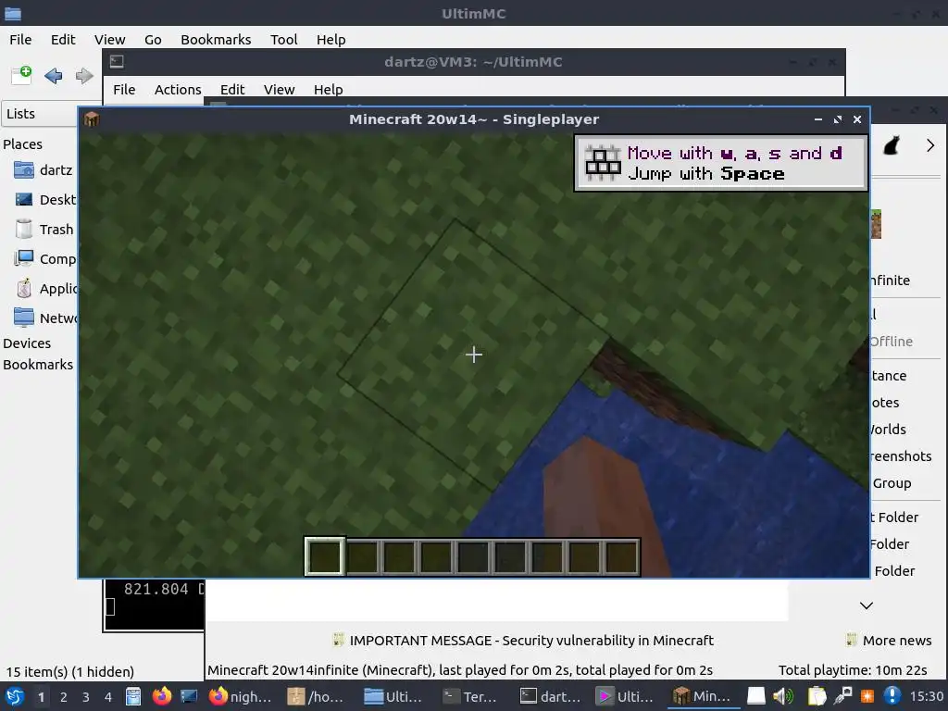Switch to the Minecraft taskbar window
The width and height of the screenshot is (948, 711).
point(703,696)
